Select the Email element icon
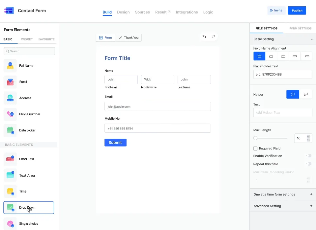316x230 pixels. coord(10,82)
